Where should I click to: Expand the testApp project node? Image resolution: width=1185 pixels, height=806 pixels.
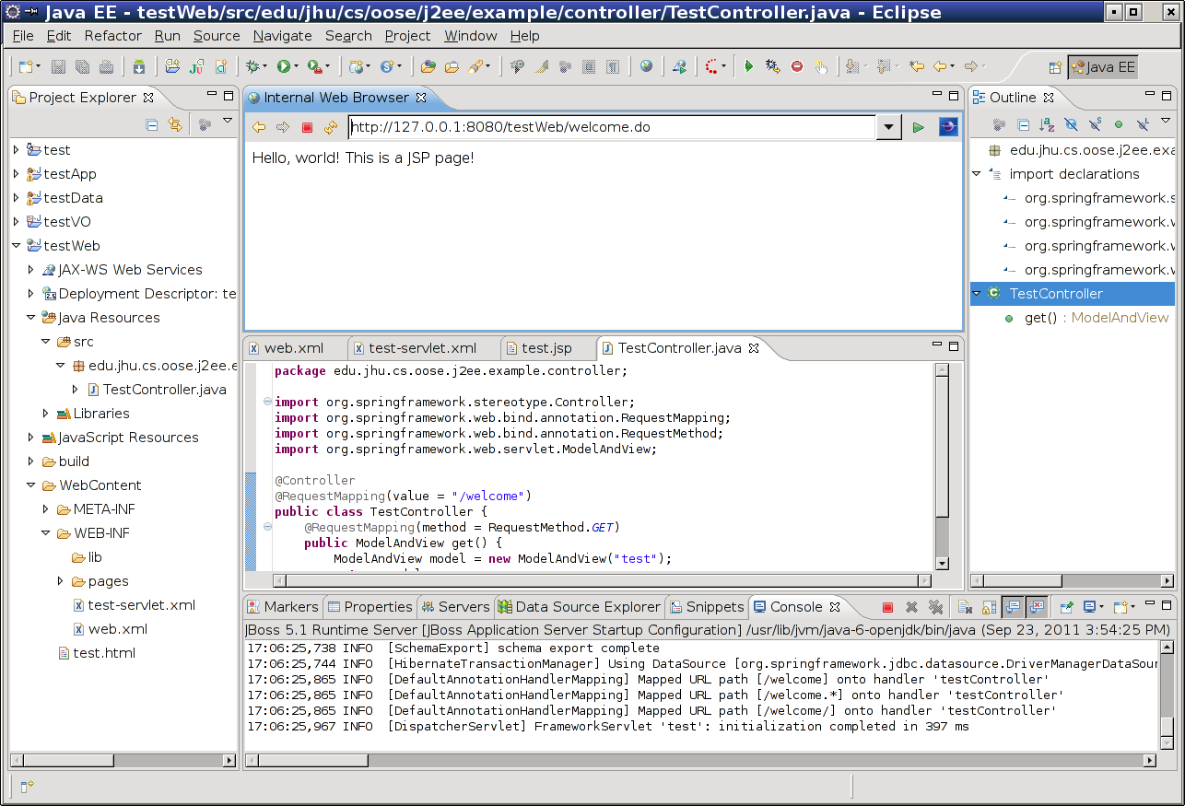16,174
